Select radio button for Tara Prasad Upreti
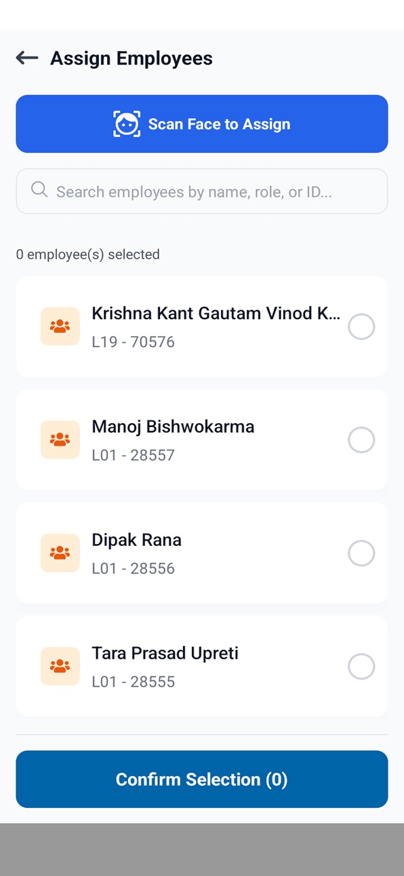404x876 pixels. pyautogui.click(x=361, y=667)
